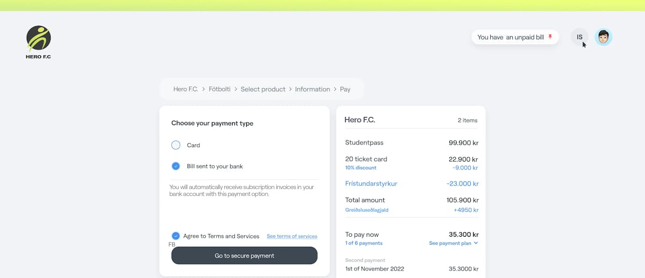
Task: Click the Frístundarstyrkur link
Action: (371, 184)
